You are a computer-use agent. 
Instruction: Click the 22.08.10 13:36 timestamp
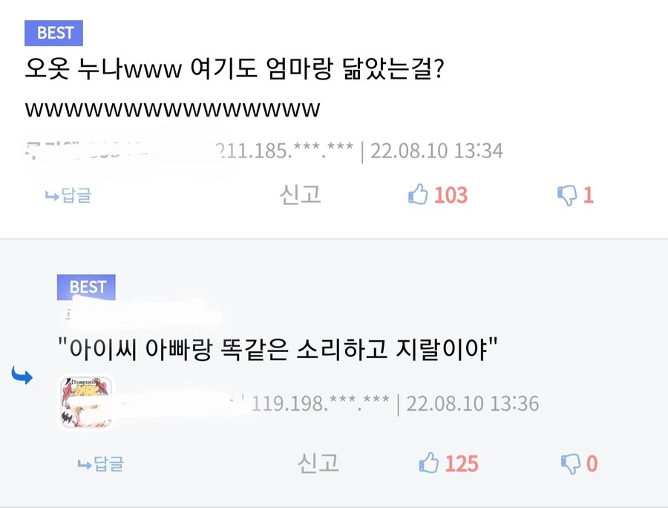[473, 403]
